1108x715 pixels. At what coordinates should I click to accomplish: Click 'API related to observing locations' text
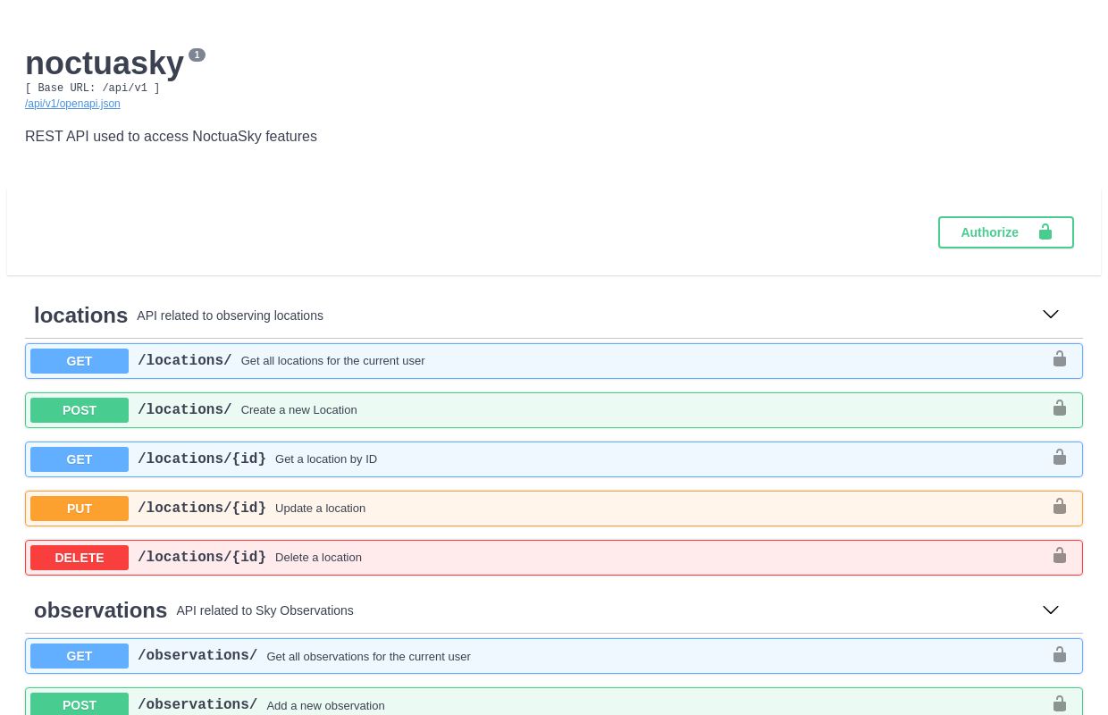230,315
